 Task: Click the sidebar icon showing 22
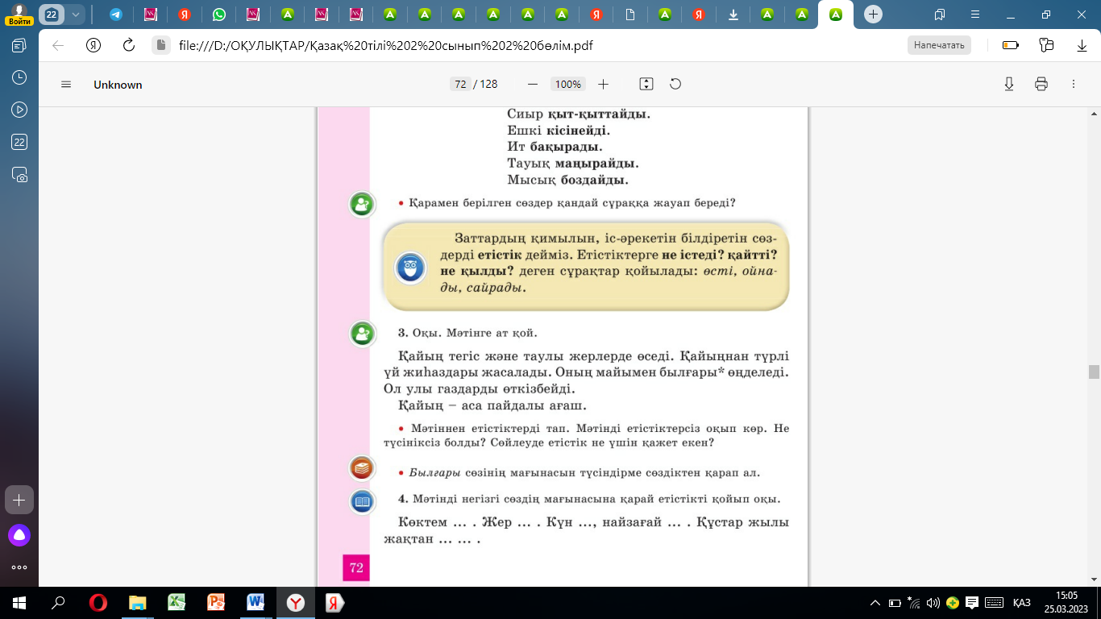click(x=19, y=142)
